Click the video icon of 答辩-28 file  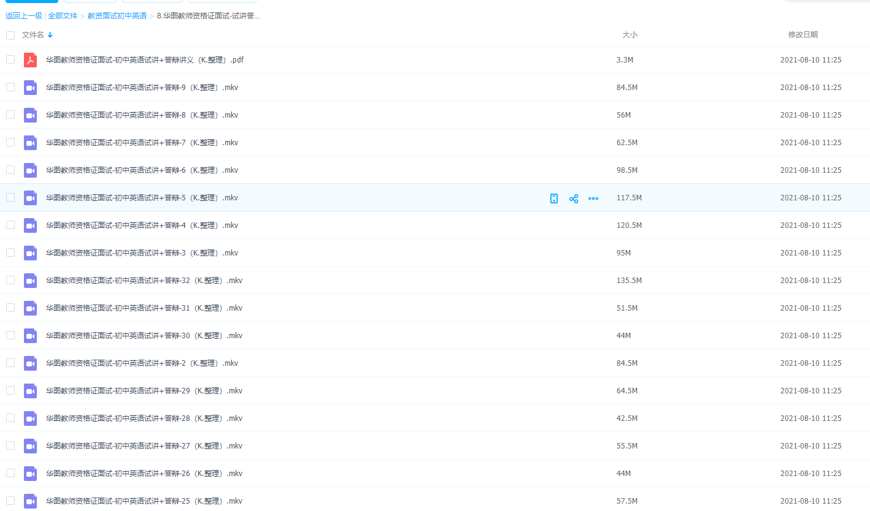30,418
